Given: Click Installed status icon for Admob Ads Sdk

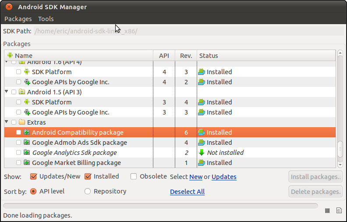Looking at the screenshot, I should click(202, 142).
